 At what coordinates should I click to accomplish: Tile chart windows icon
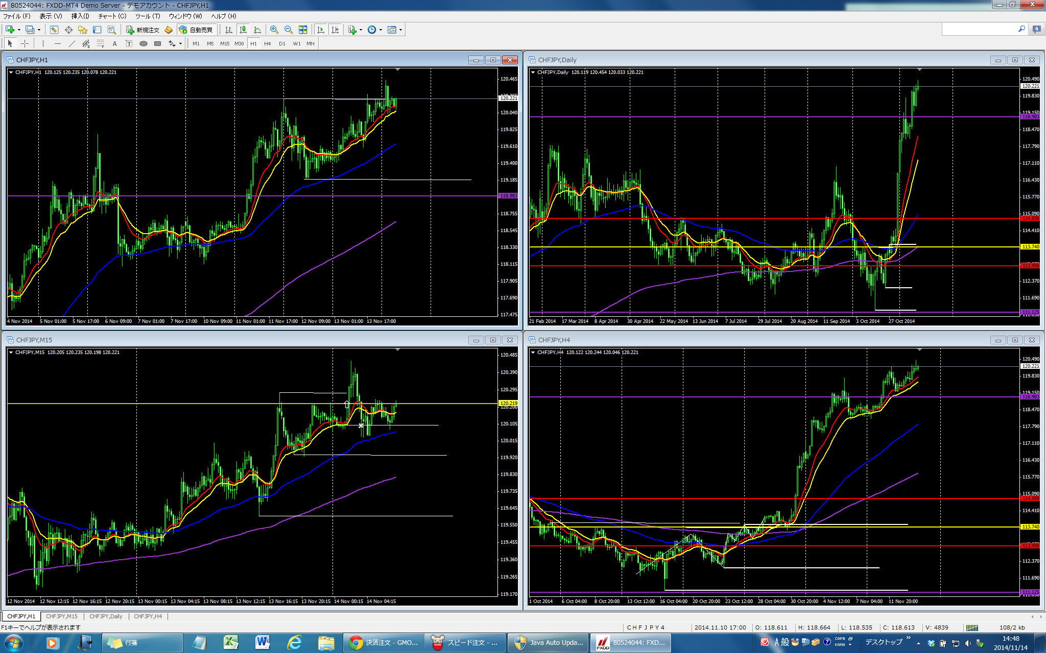click(x=303, y=30)
